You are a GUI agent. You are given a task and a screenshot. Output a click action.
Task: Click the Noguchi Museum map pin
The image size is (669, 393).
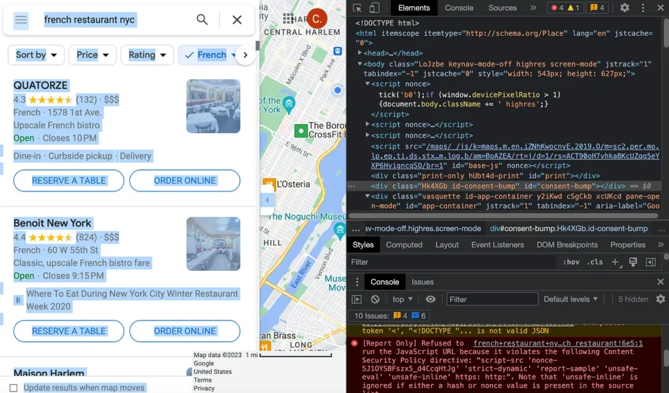pyautogui.click(x=340, y=230)
